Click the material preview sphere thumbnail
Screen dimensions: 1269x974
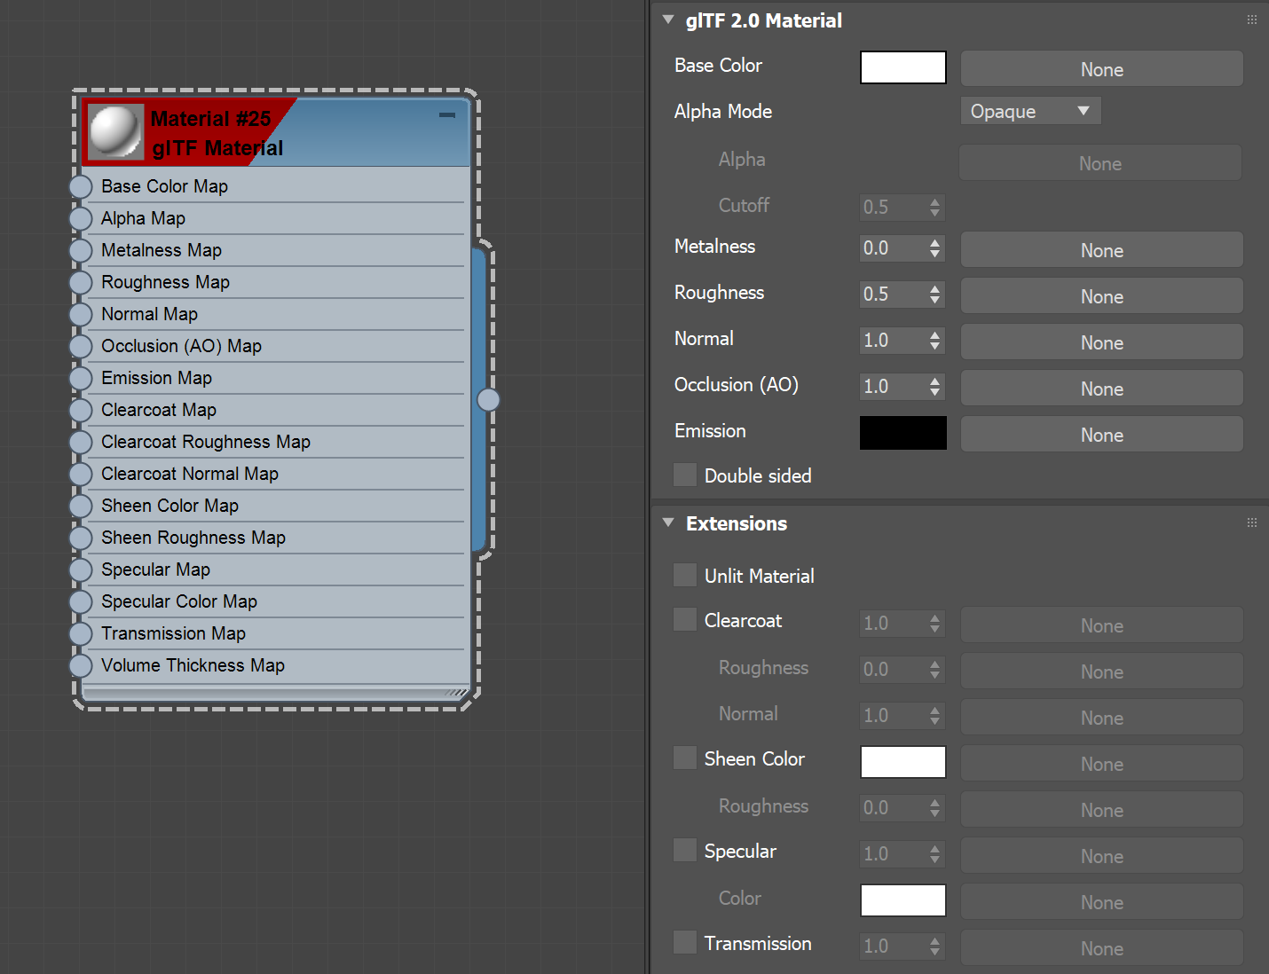115,132
